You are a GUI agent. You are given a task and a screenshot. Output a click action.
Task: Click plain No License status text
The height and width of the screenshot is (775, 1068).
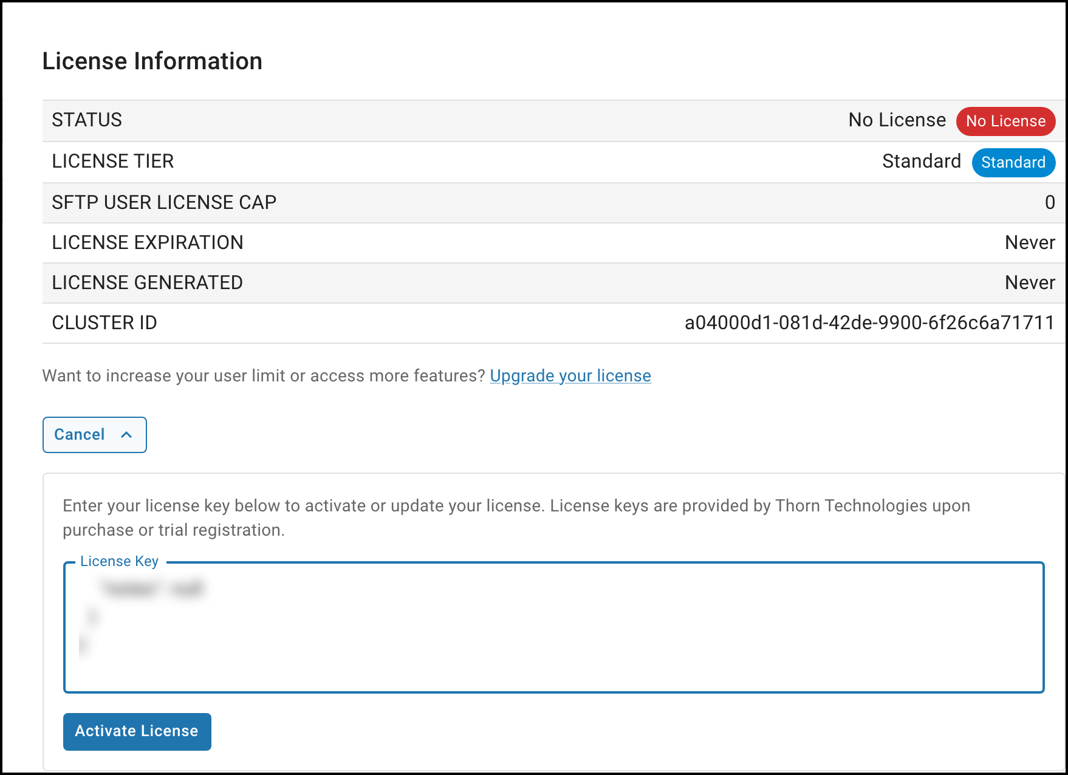pyautogui.click(x=897, y=120)
